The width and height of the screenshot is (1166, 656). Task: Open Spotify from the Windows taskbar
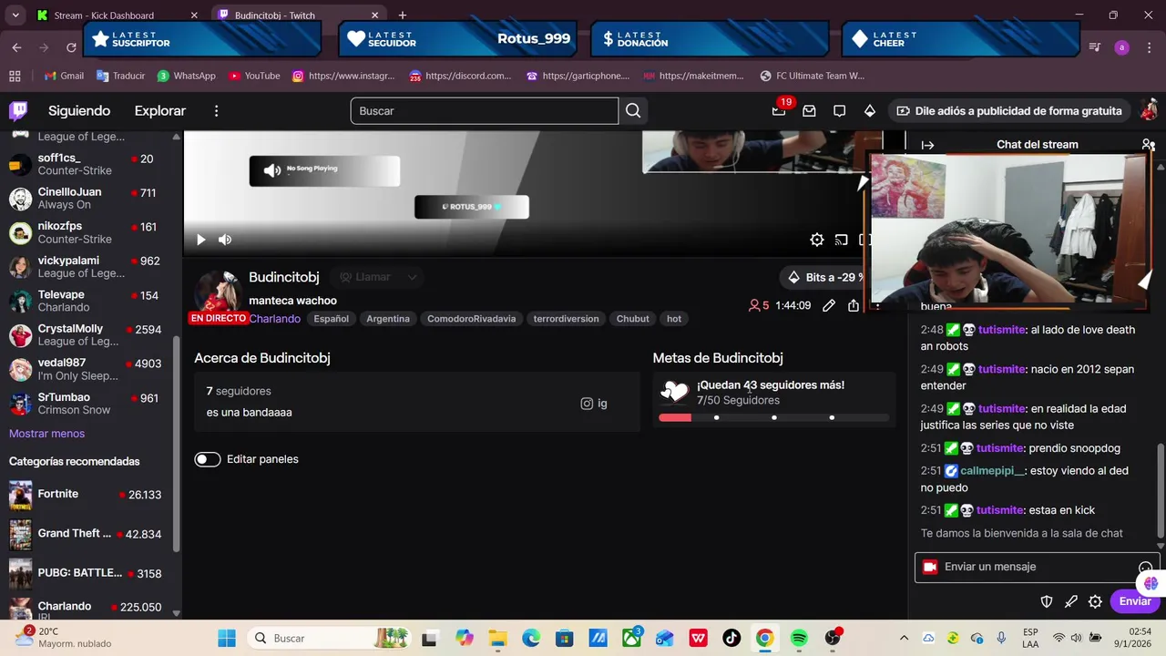click(x=799, y=638)
